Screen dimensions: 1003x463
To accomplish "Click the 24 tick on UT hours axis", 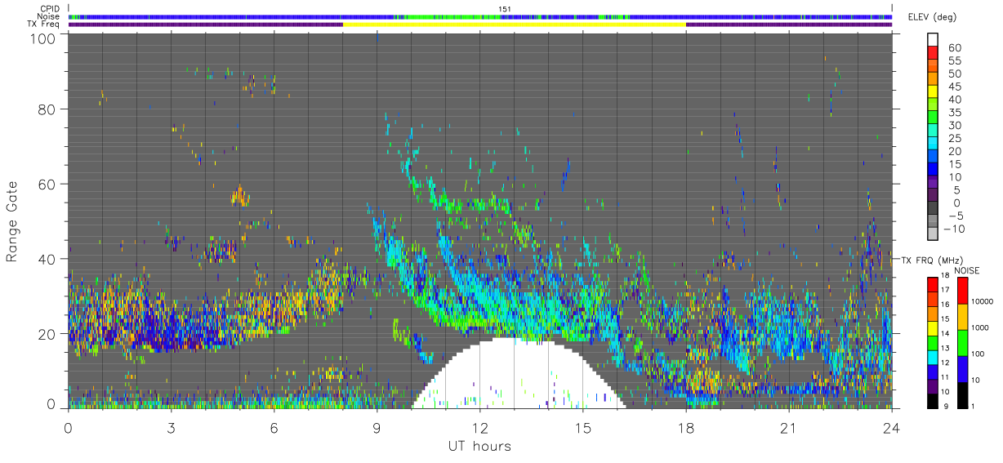I will 891,427.
